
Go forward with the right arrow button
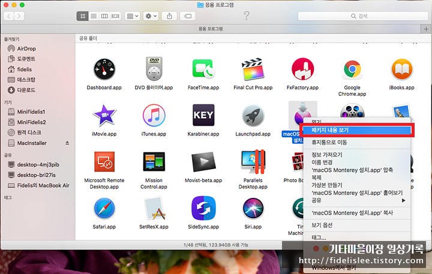[x=19, y=16]
